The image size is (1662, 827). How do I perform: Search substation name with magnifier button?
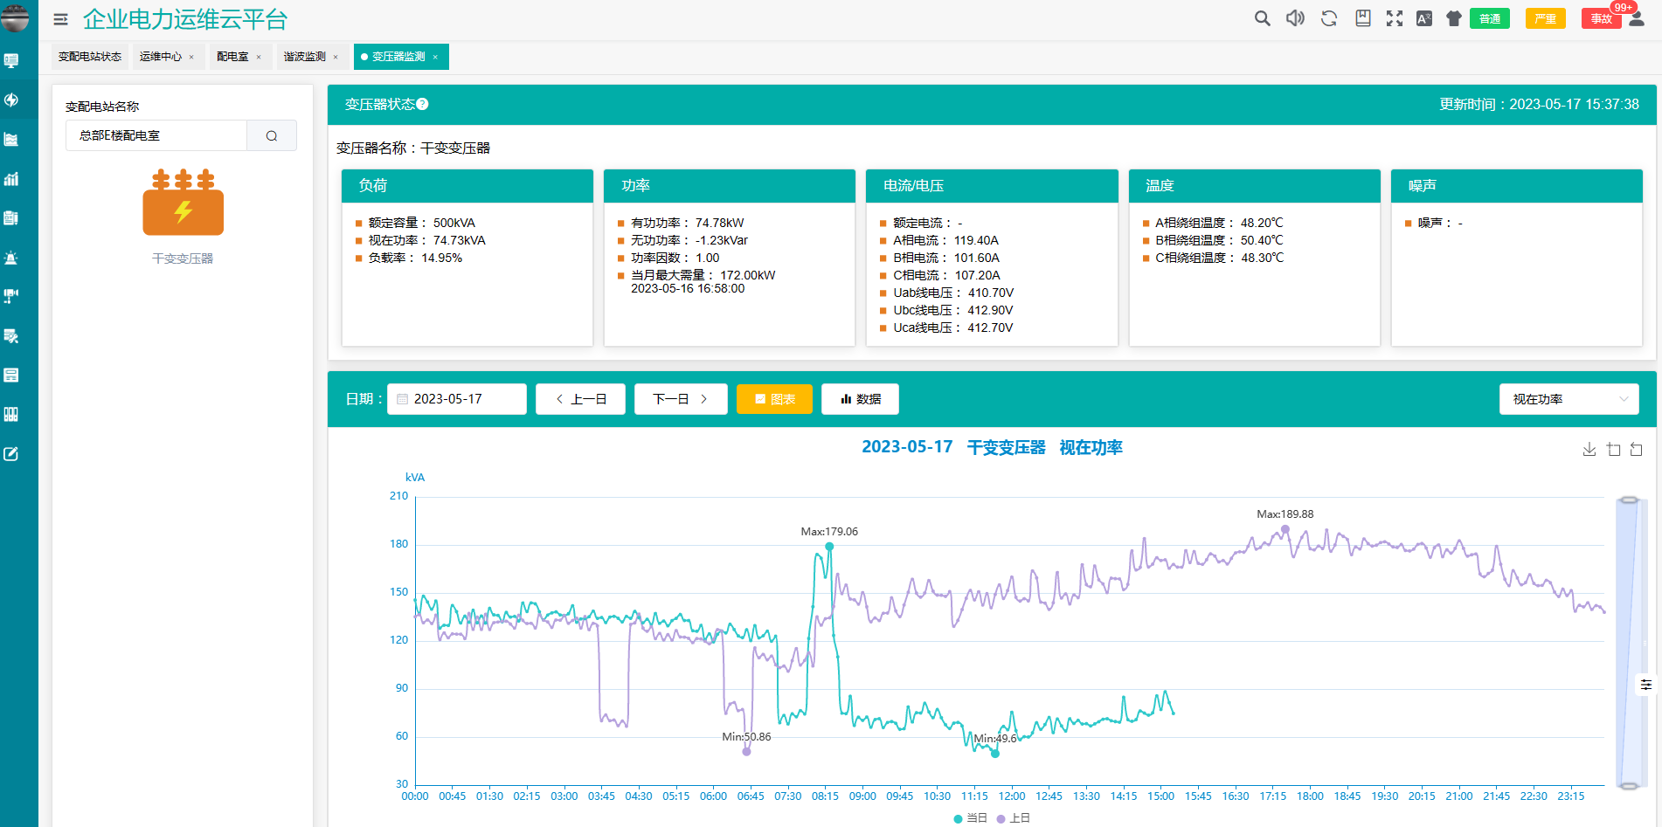272,135
